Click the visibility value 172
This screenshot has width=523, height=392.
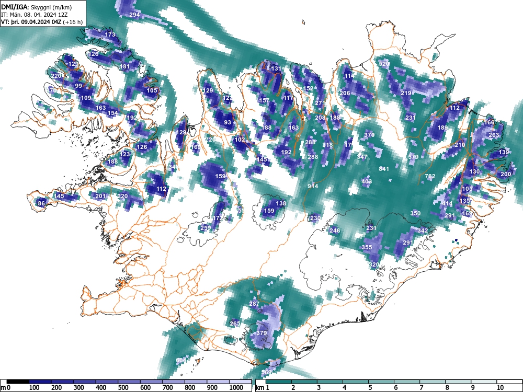pos(218,218)
